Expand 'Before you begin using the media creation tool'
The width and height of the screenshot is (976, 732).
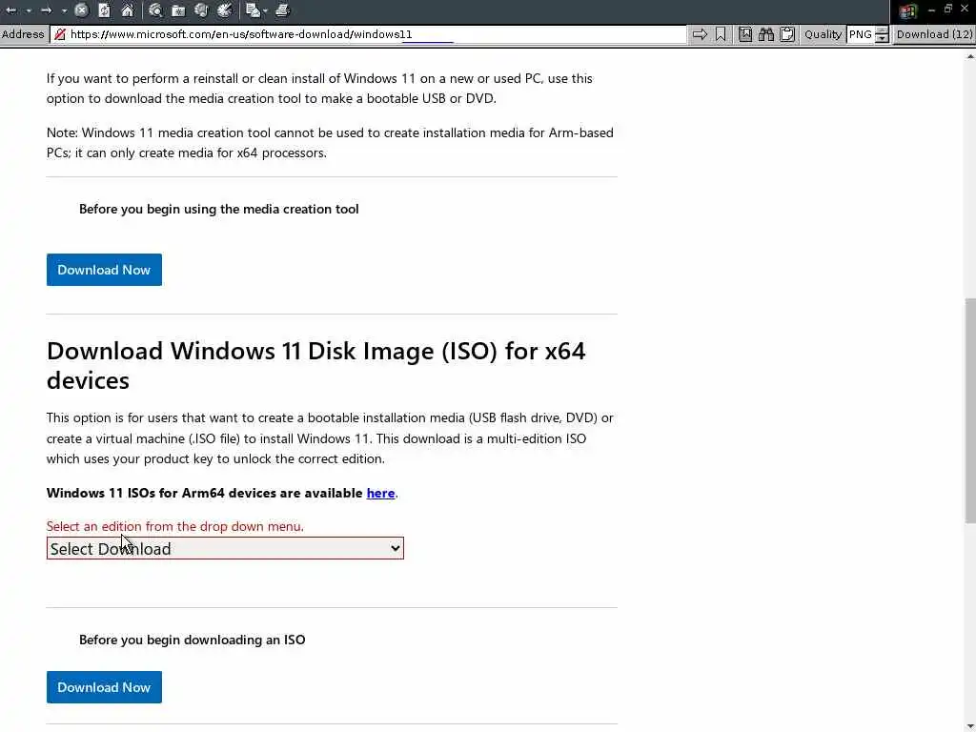point(218,209)
